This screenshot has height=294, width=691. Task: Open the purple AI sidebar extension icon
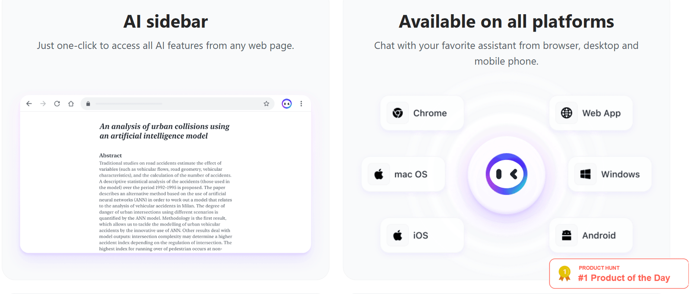pyautogui.click(x=287, y=104)
